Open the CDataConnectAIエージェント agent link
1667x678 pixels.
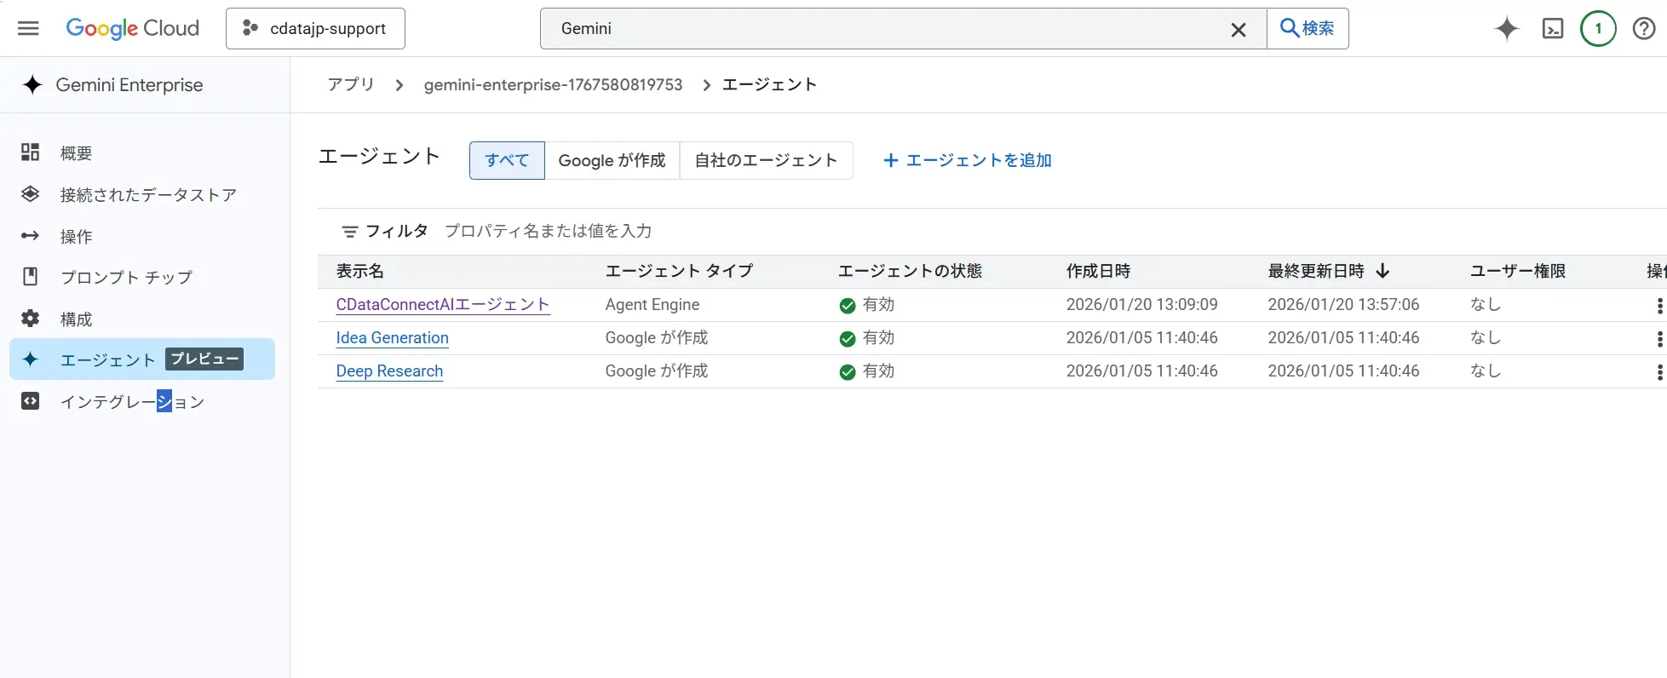(x=442, y=305)
